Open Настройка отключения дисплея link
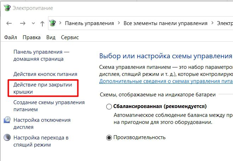Screen dimensions: 233x161 (x=42, y=124)
